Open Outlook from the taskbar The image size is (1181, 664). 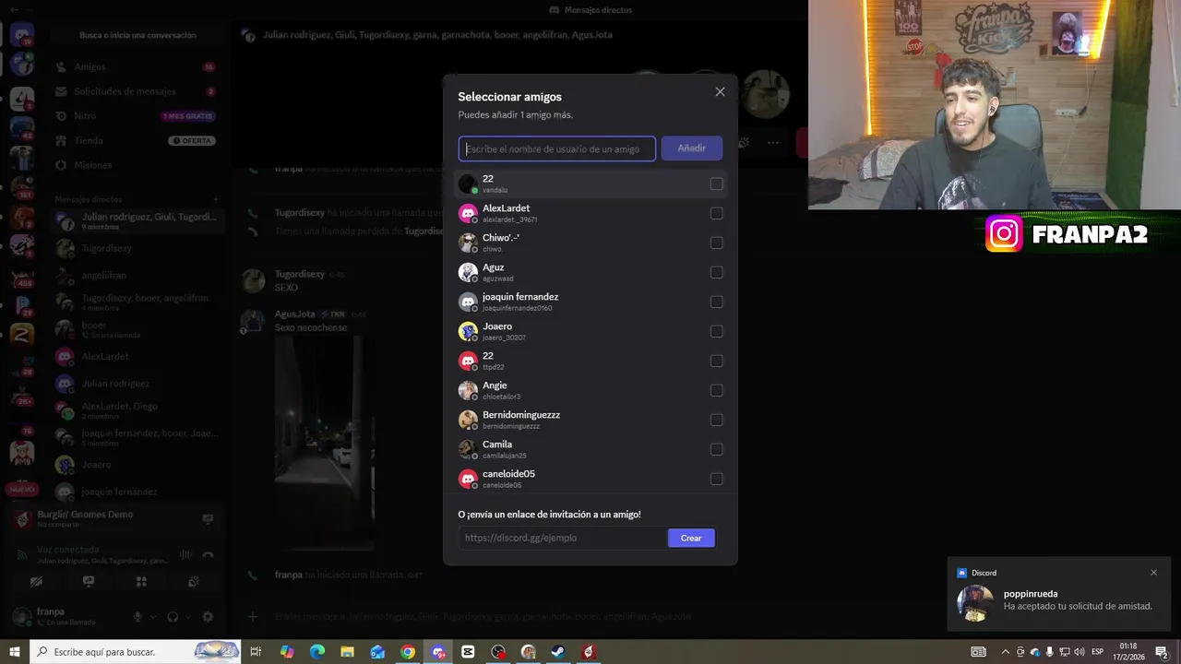(377, 652)
